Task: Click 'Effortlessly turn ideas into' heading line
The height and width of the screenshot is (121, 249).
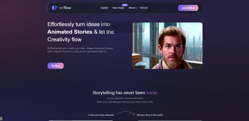Action: pos(78,24)
